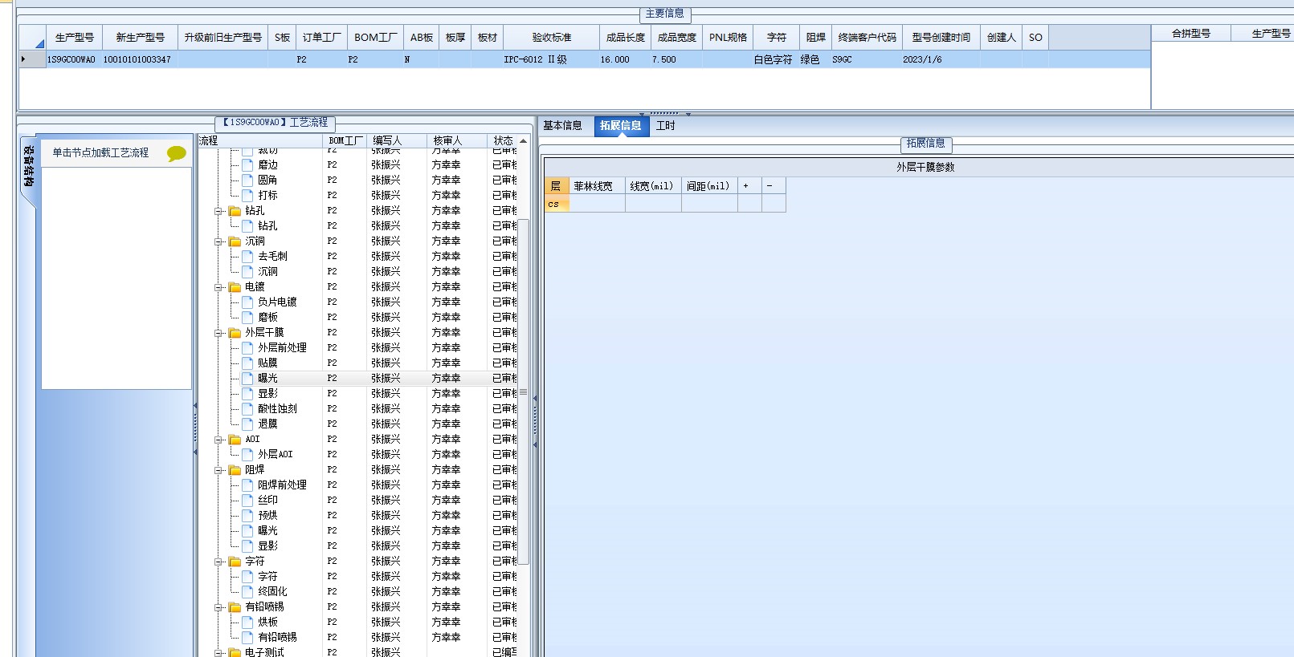Collapse the AOI folder node
Screen dimensions: 1294x657
click(x=218, y=440)
